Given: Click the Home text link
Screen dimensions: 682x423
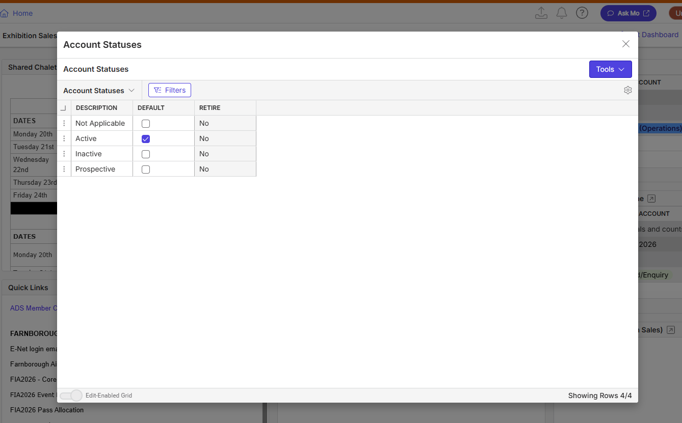Looking at the screenshot, I should click(23, 13).
